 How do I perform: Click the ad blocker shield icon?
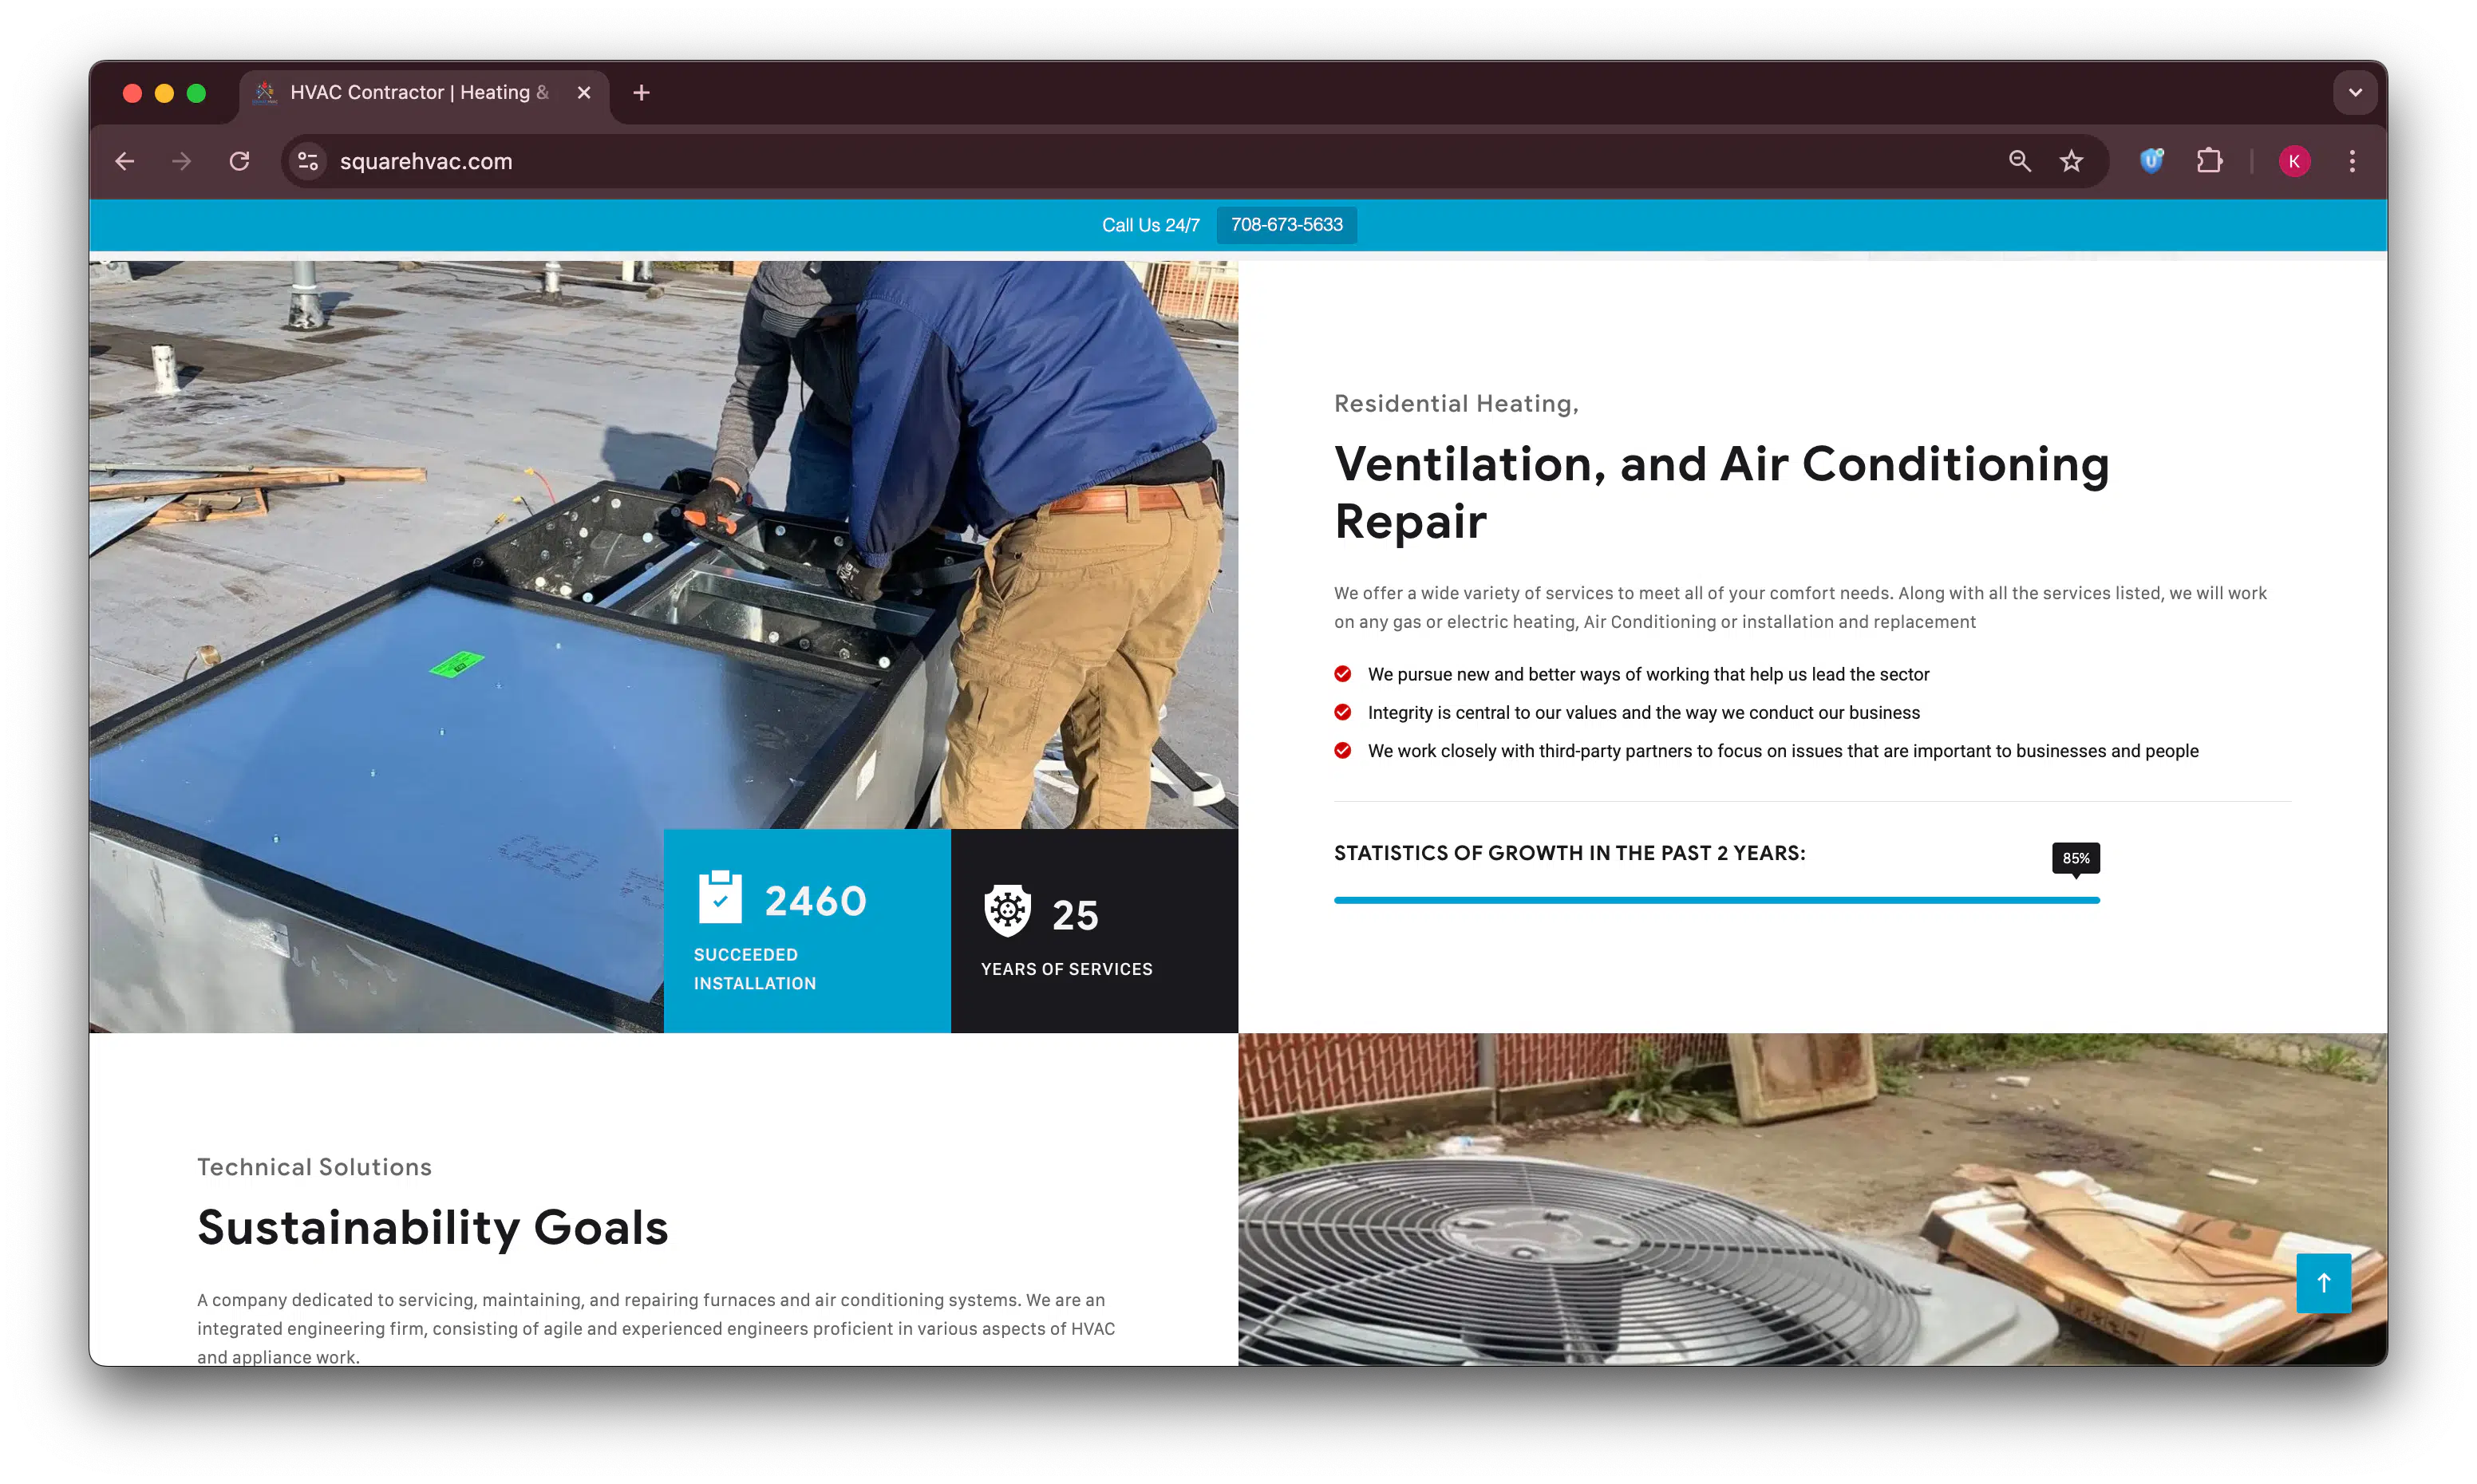(x=2151, y=161)
